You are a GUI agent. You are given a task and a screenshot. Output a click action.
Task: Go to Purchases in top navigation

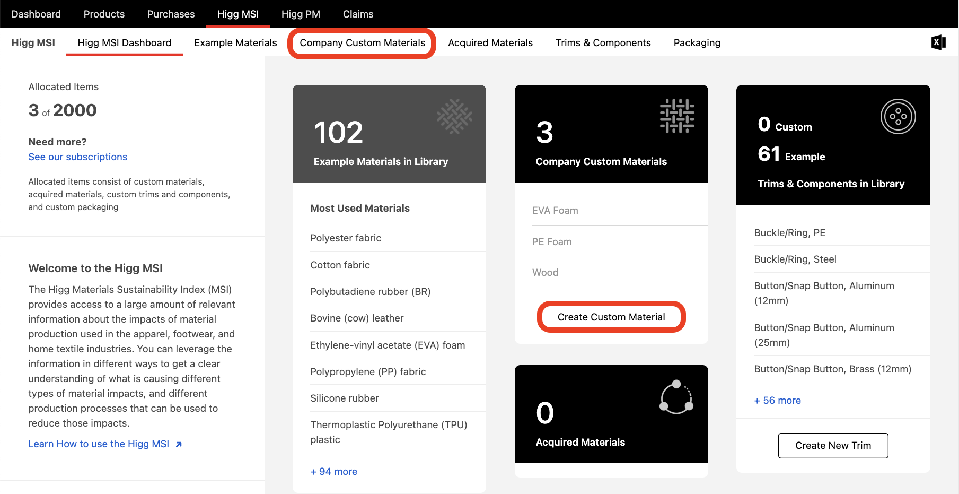[171, 14]
